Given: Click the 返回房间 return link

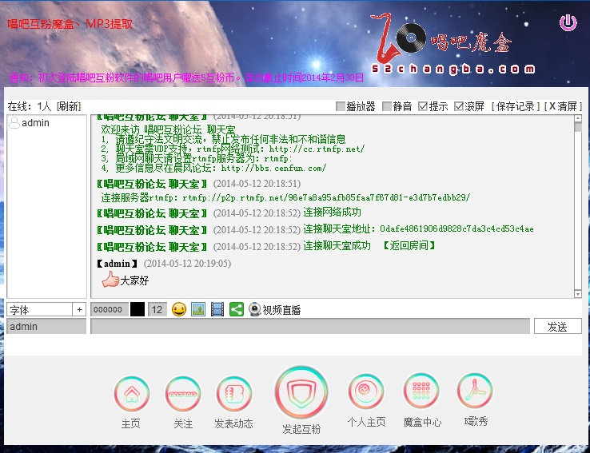Looking at the screenshot, I should (409, 246).
